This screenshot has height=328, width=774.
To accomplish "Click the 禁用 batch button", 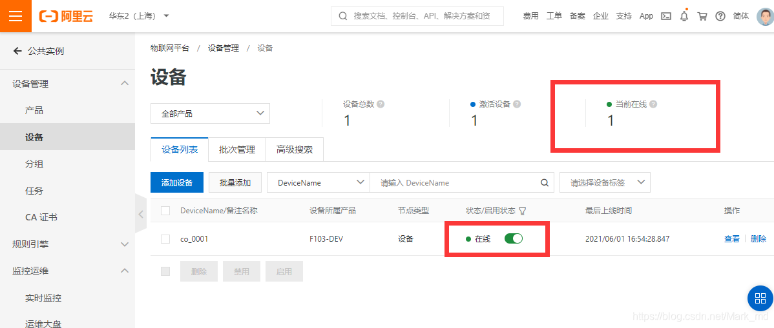I will tap(242, 271).
